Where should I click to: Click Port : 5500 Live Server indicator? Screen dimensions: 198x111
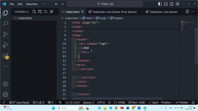click(x=137, y=102)
